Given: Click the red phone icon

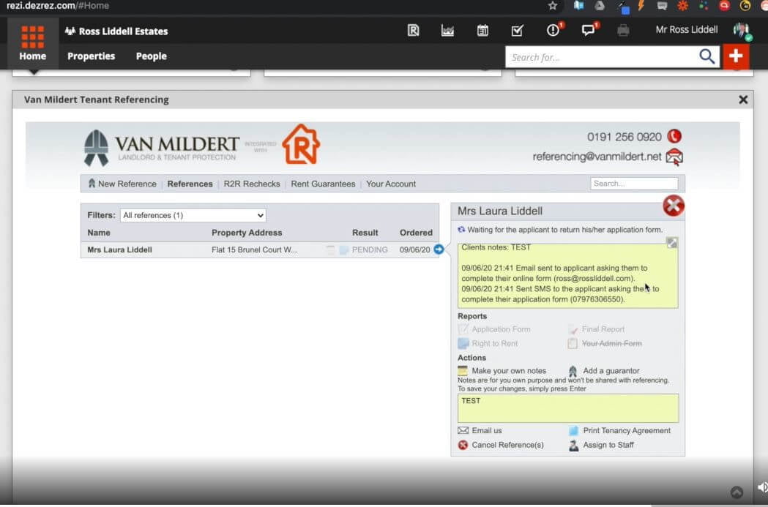Looking at the screenshot, I should pos(674,136).
